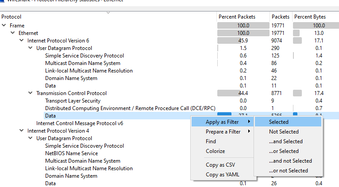Image resolution: width=339 pixels, height=187 pixels.
Task: Open the Prepare a Filter submenu
Action: point(223,132)
